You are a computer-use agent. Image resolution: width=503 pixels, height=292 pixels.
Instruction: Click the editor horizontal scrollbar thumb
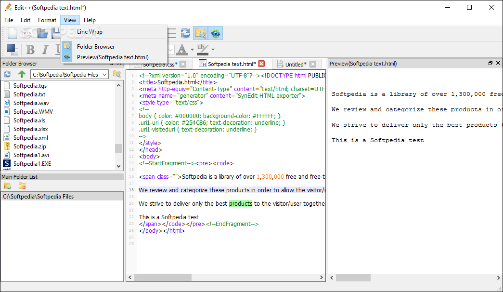pos(163,277)
